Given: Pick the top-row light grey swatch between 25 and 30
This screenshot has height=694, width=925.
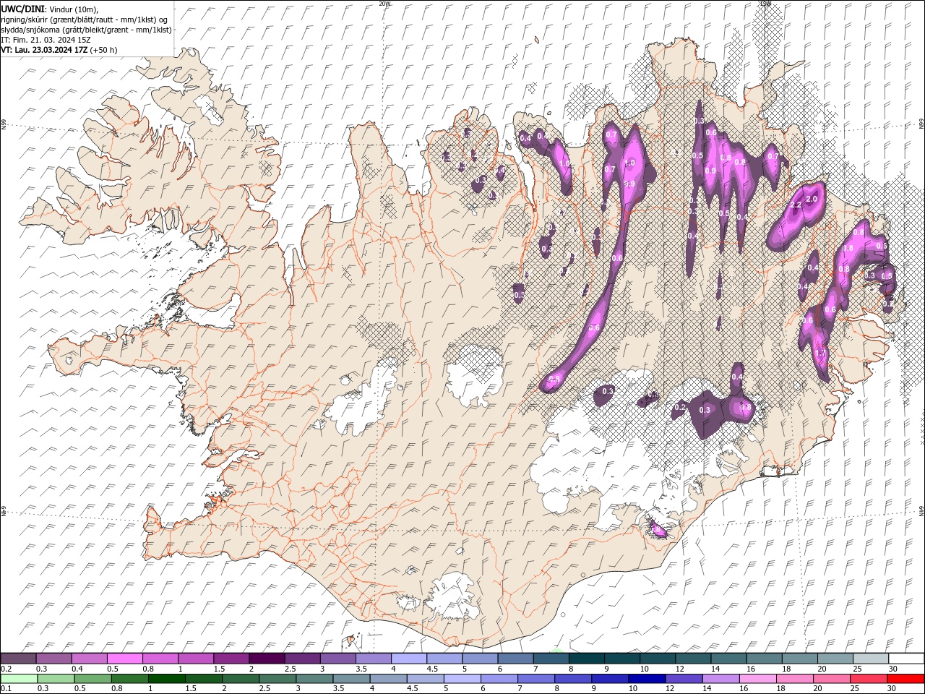Looking at the screenshot, I should pyautogui.click(x=871, y=659).
